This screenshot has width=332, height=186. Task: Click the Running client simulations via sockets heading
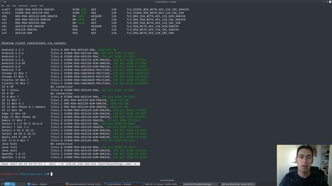pos(34,43)
